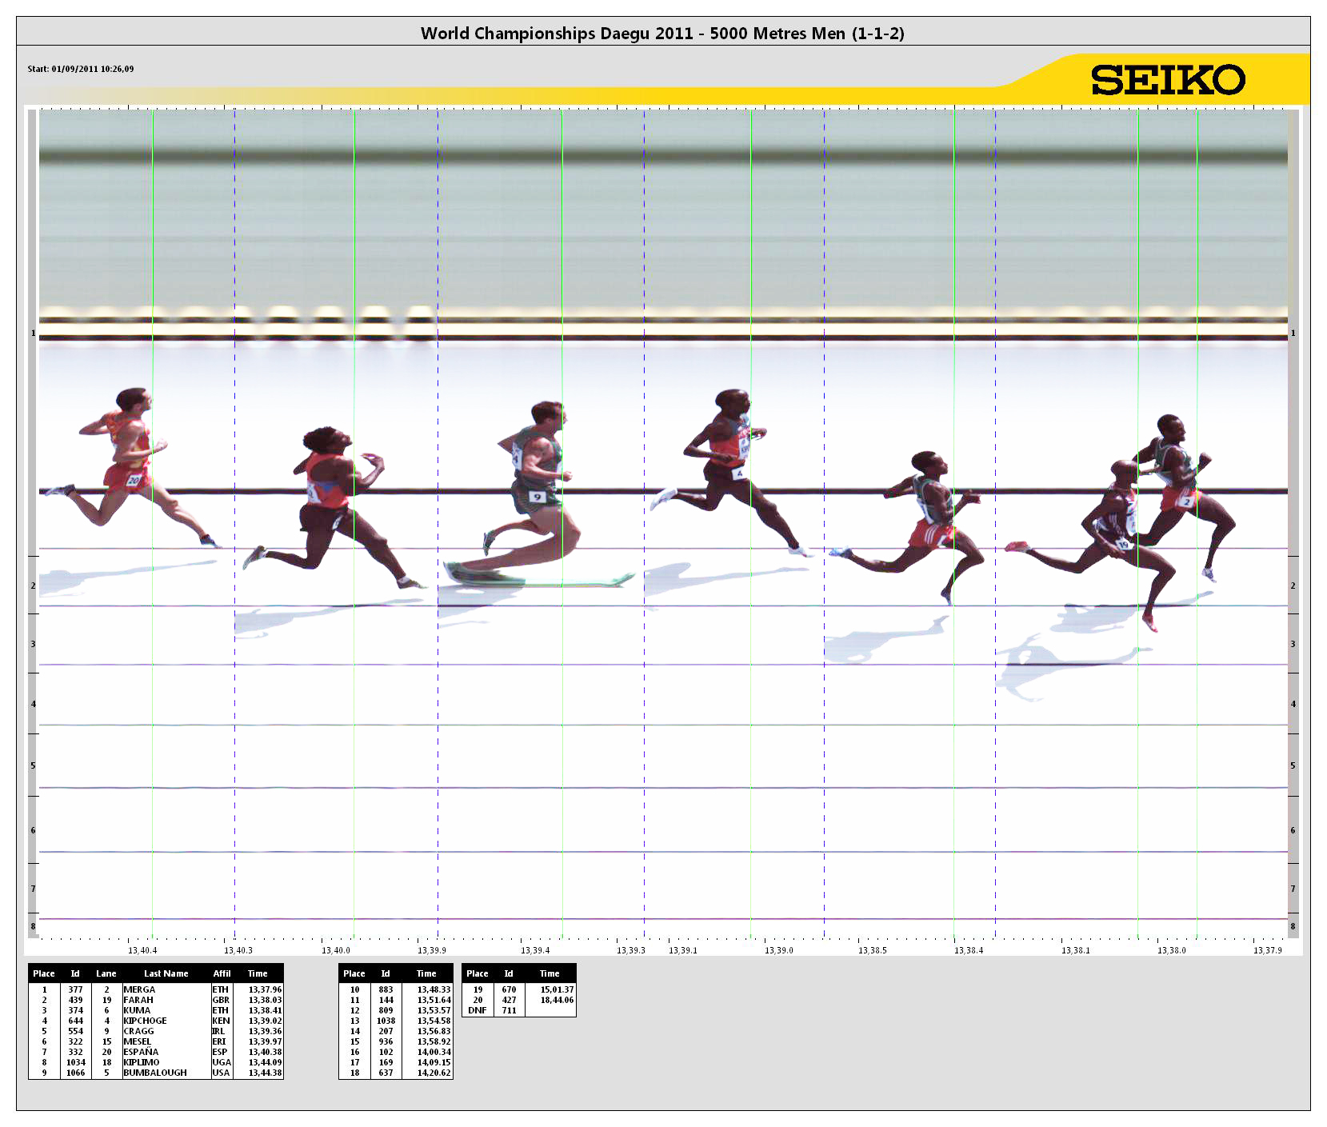Screen dimensions: 1327x1127
Task: Click the 13,38.5 time axis label
Action: click(872, 950)
